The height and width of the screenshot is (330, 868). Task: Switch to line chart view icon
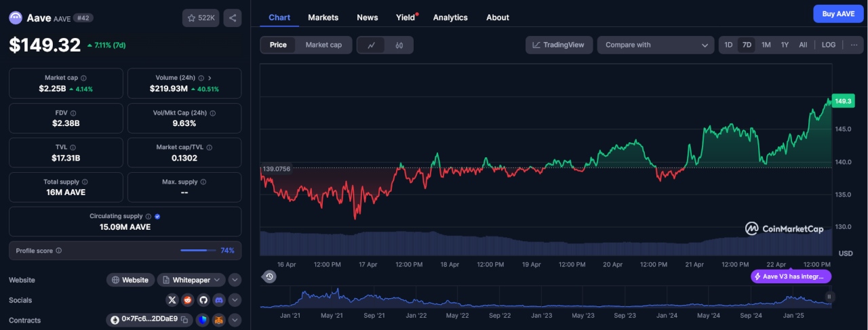[x=371, y=45]
